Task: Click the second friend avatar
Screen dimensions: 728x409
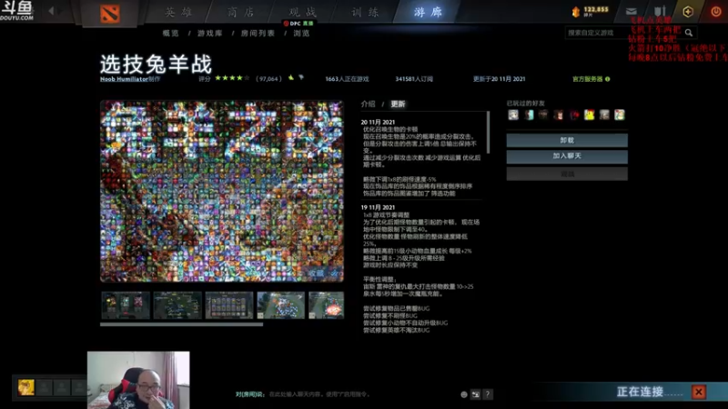Action: 529,115
